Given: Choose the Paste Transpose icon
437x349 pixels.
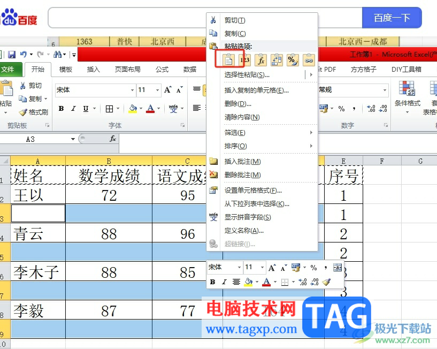Looking at the screenshot, I should [x=277, y=60].
